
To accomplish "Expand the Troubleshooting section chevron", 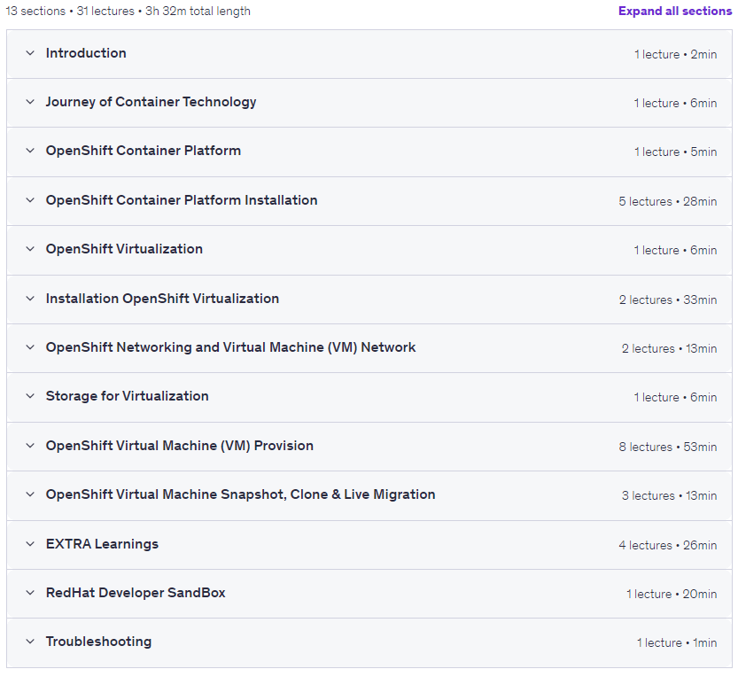I will [30, 642].
